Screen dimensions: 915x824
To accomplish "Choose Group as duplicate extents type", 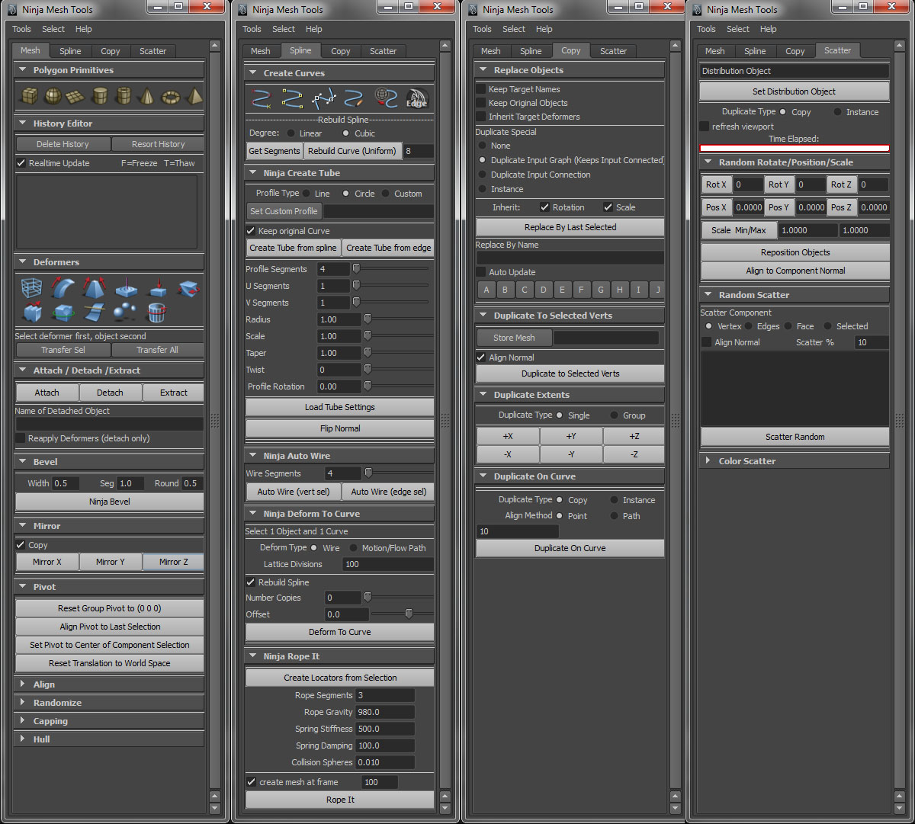I will point(615,415).
